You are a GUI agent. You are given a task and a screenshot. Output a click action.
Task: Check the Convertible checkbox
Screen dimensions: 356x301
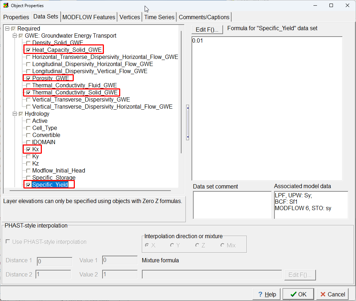click(28, 135)
